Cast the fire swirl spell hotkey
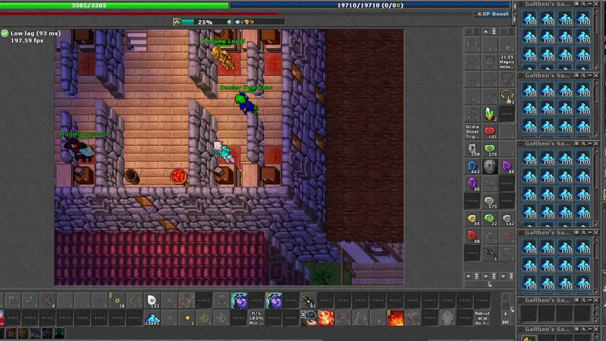 (x=326, y=318)
